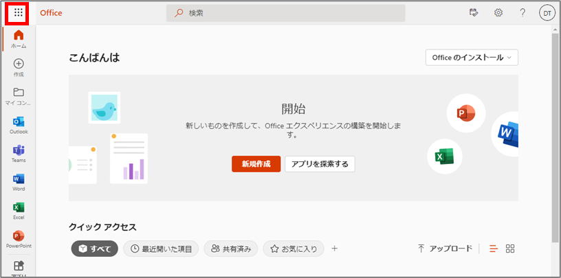
Task: Open the app launcher waffle icon
Action: 19,13
